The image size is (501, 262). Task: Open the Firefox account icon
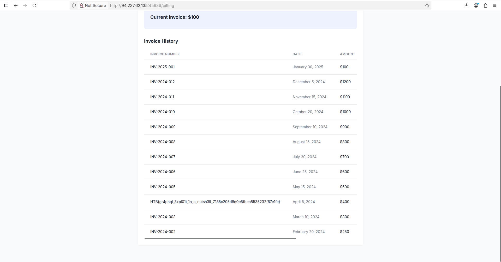476,5
